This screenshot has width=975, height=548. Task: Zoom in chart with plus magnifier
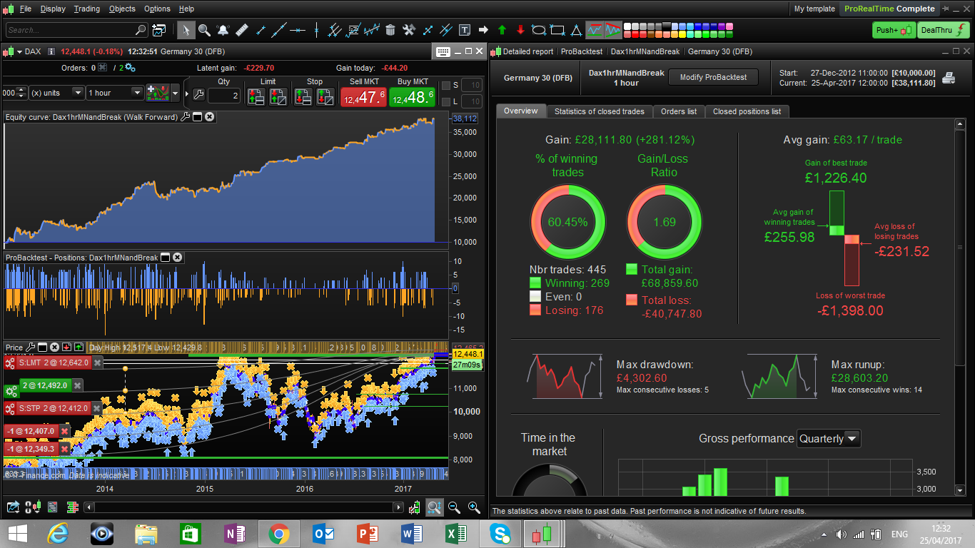coord(474,507)
